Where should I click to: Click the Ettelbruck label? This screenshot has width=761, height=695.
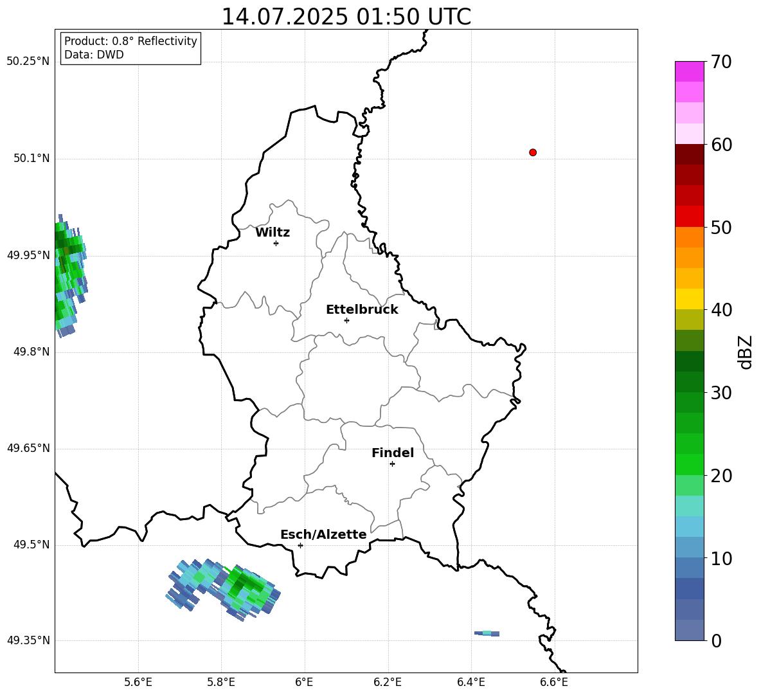(x=362, y=310)
